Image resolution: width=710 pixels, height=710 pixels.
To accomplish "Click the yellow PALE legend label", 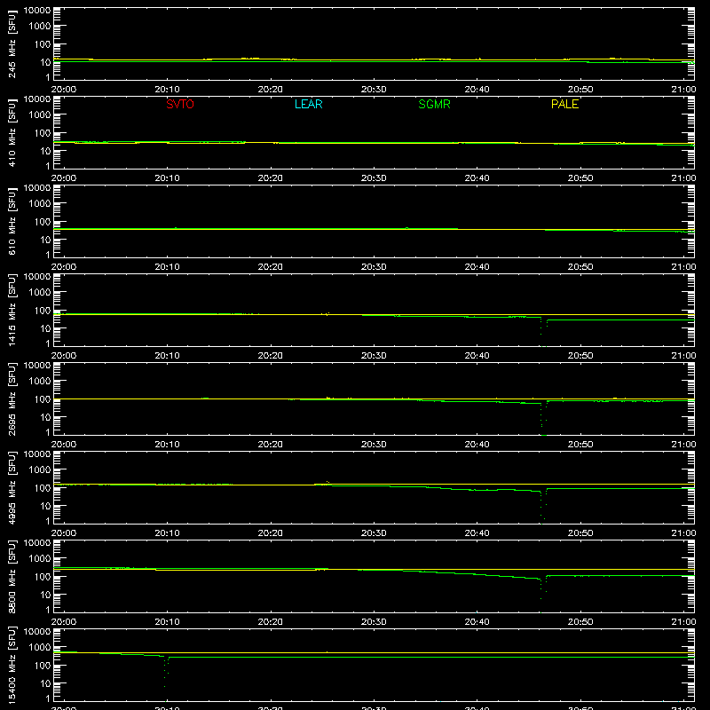I will (x=564, y=104).
